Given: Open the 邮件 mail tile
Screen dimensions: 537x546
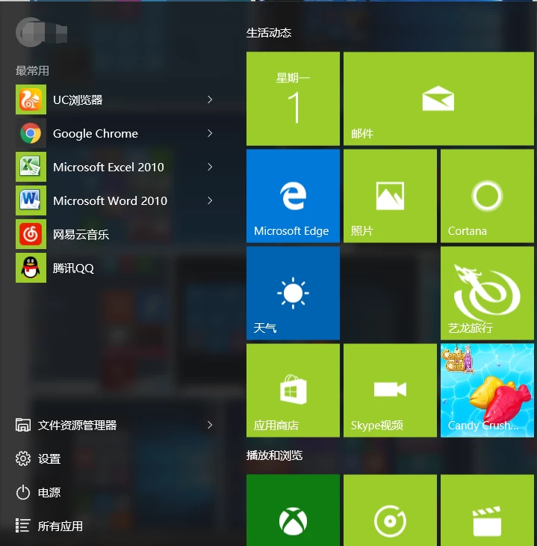Looking at the screenshot, I should (438, 99).
